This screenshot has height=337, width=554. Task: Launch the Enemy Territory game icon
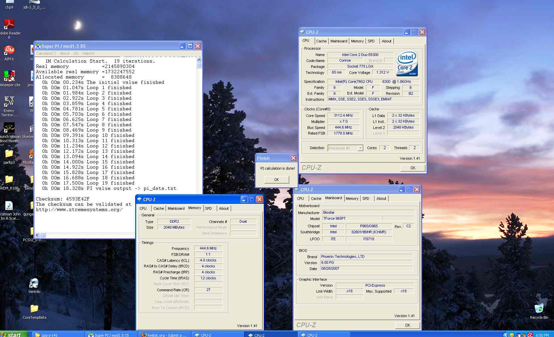[x=9, y=102]
